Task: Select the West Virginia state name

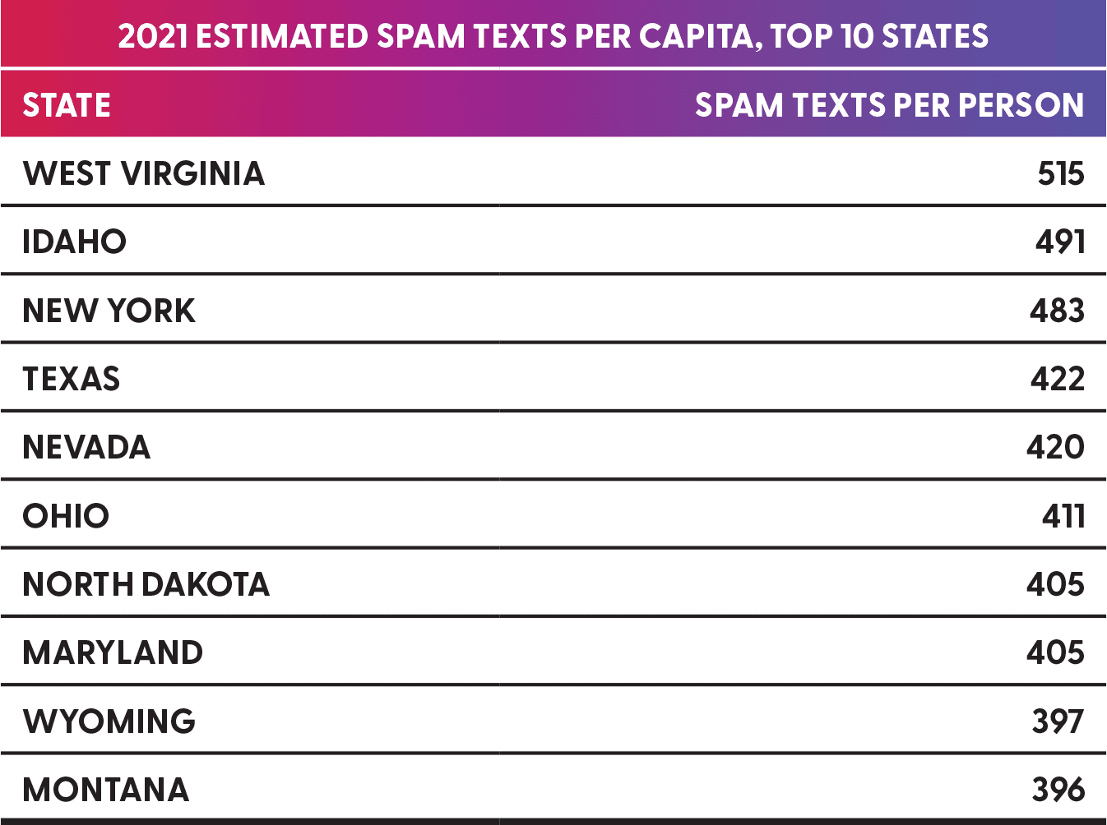Action: tap(144, 173)
